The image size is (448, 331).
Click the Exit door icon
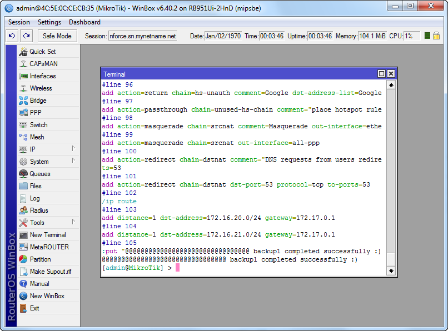pos(23,308)
